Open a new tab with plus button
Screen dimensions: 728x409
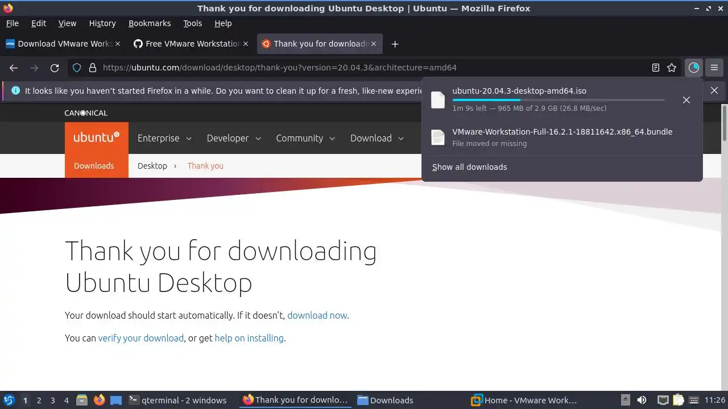(x=395, y=44)
